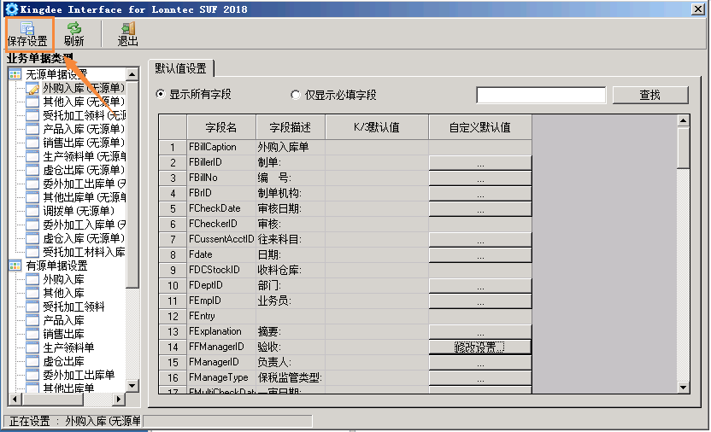
Task: Click the FExplanation field name cell
Action: pos(221,332)
